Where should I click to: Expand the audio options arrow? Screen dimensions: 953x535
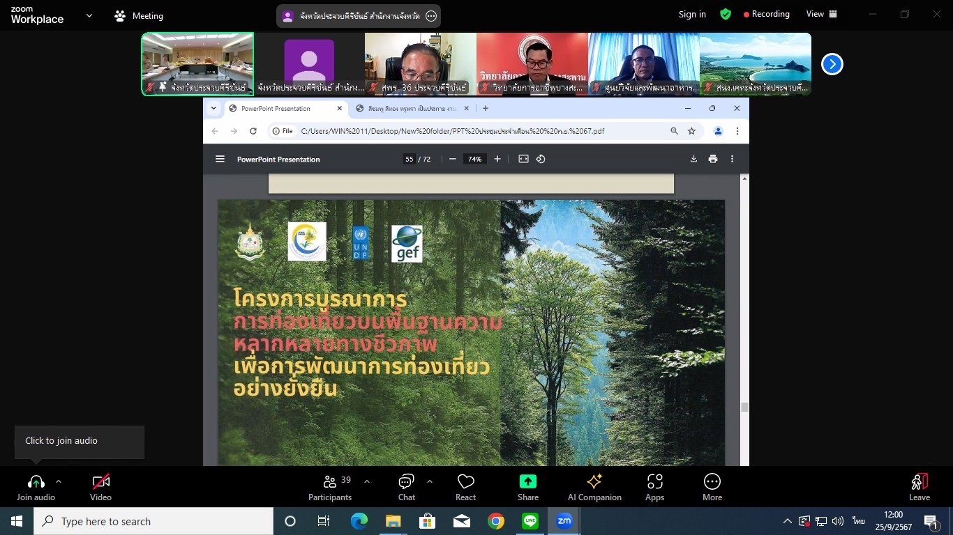tap(59, 481)
